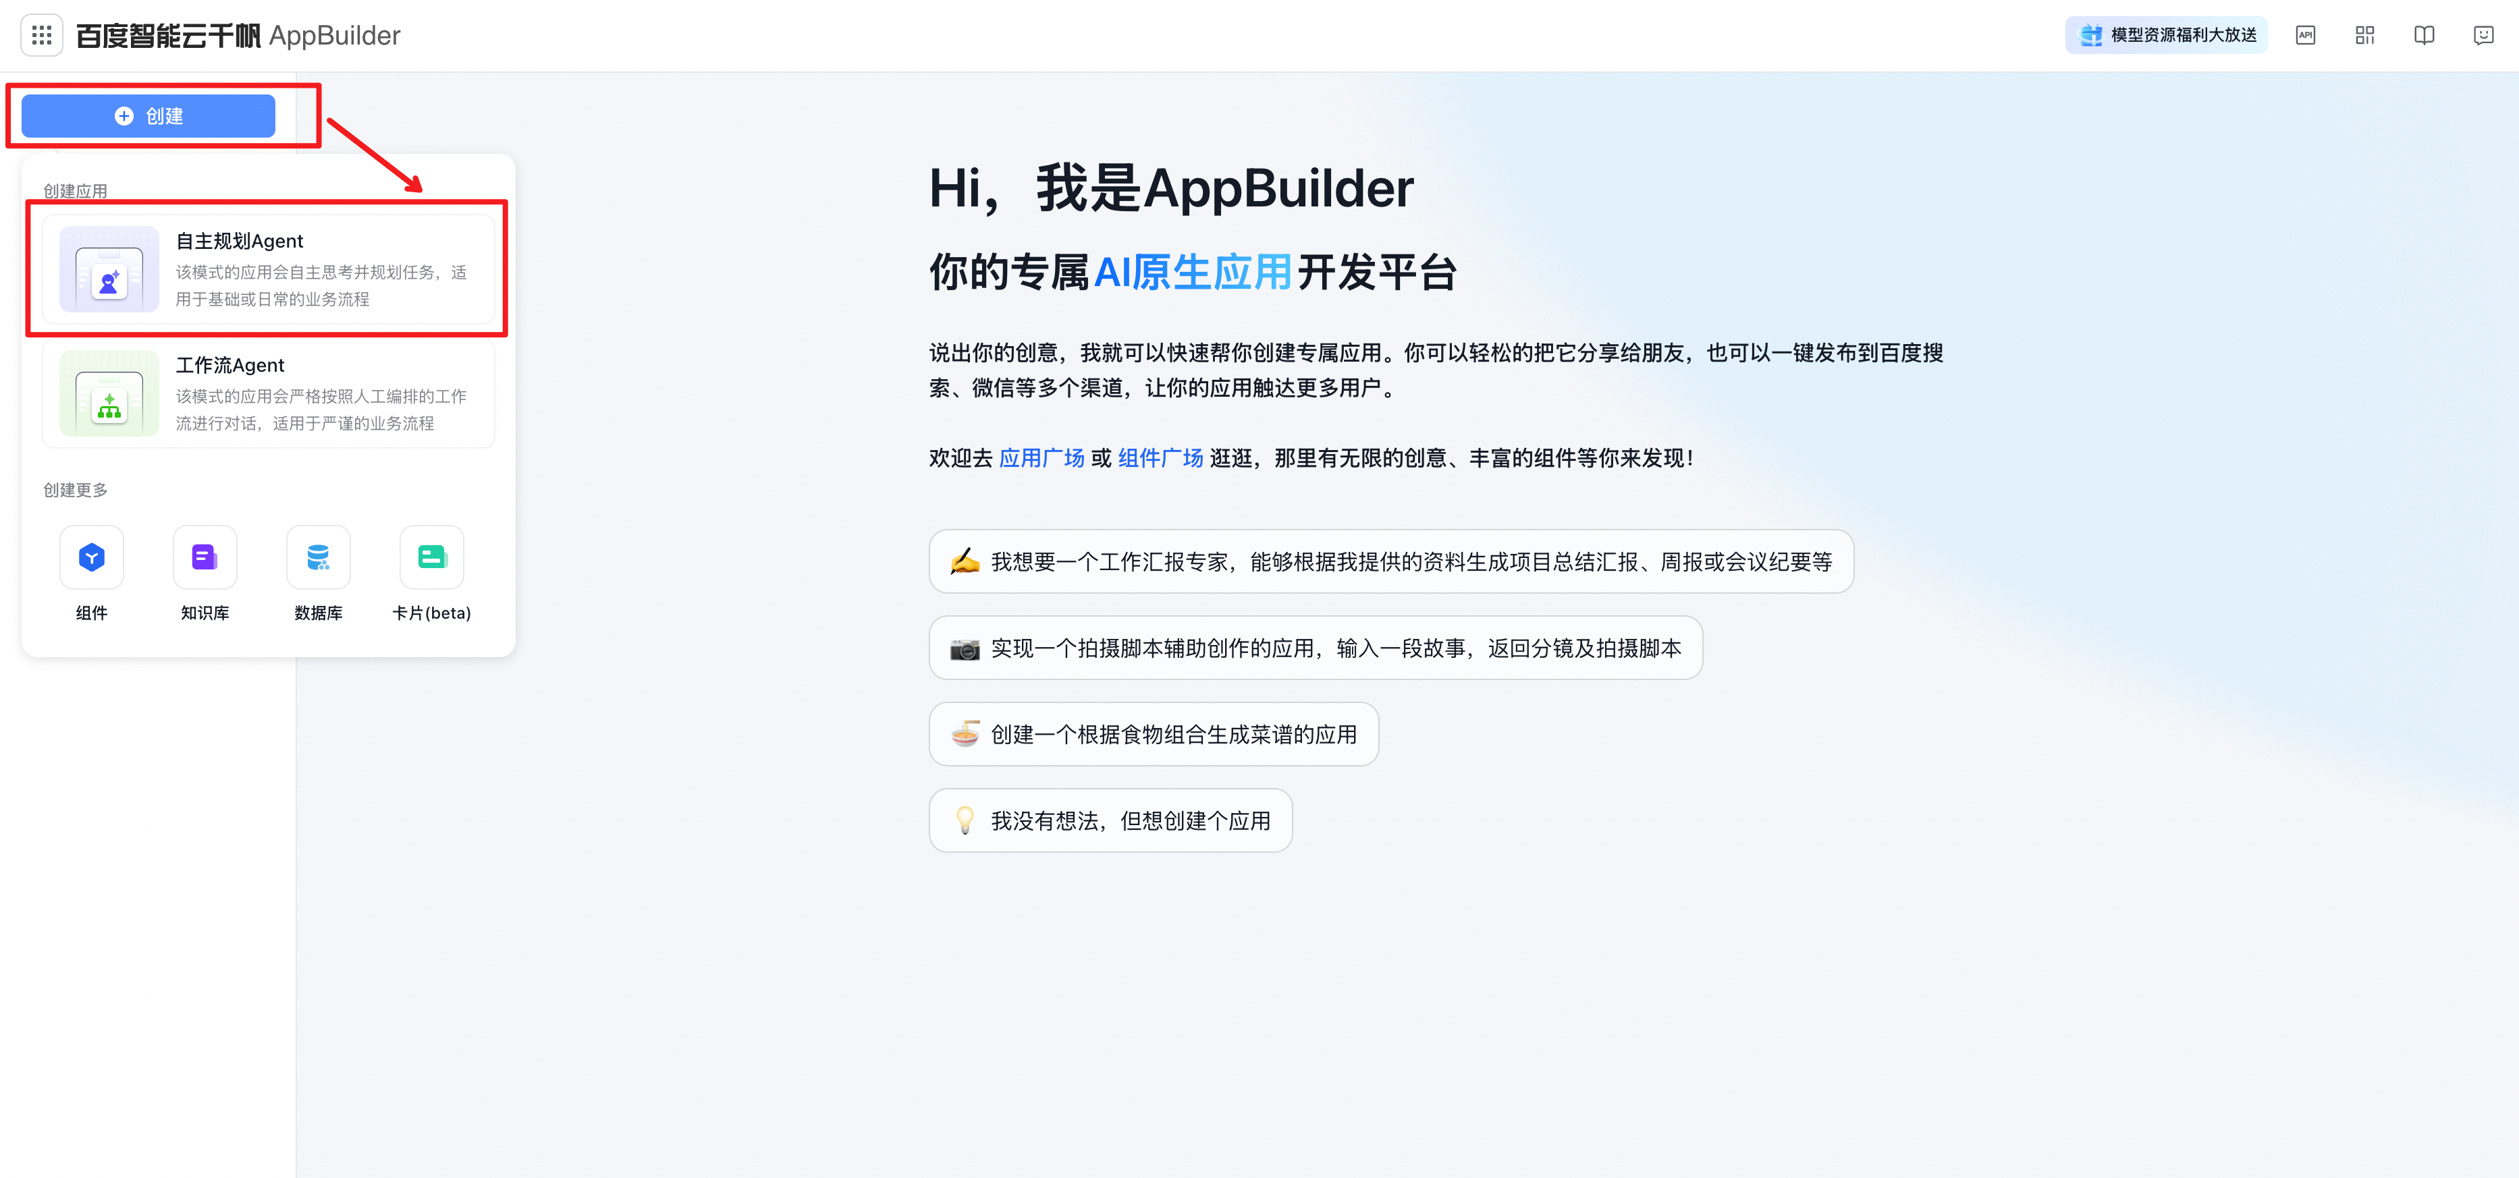Click the 卡片(beta) label
The height and width of the screenshot is (1178, 2519).
coord(432,613)
